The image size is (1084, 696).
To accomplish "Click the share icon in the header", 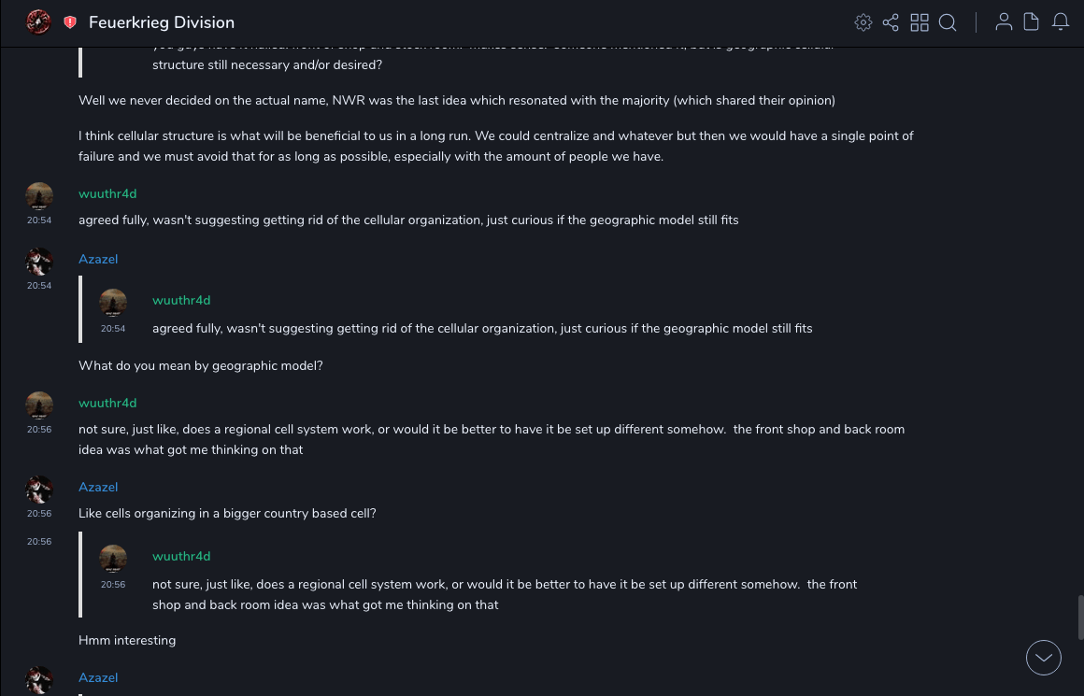I will tap(891, 22).
